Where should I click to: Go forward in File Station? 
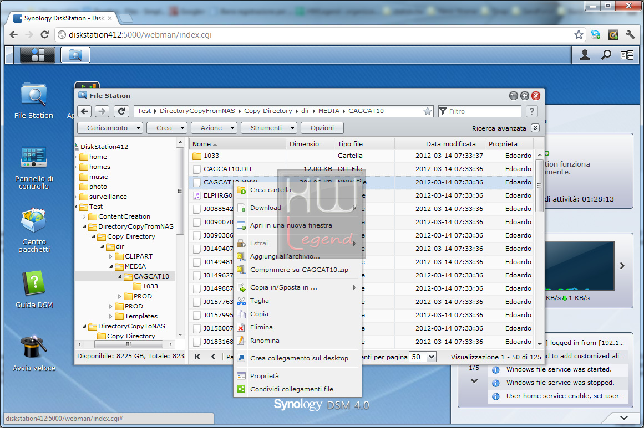tap(102, 111)
